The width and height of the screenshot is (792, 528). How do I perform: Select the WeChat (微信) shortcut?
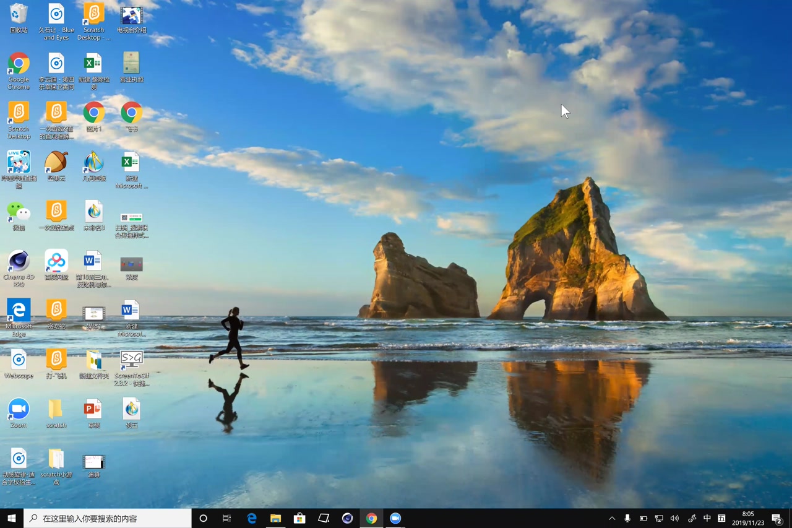[x=19, y=216]
